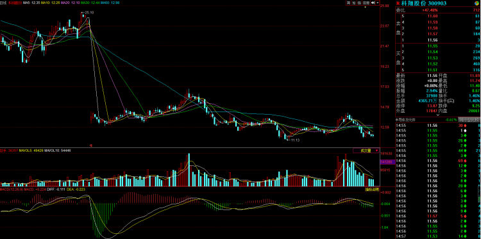Image resolution: width=481 pixels, height=239 pixels.
Task: Click sell level 4 price 11.59
Action: click(x=432, y=22)
